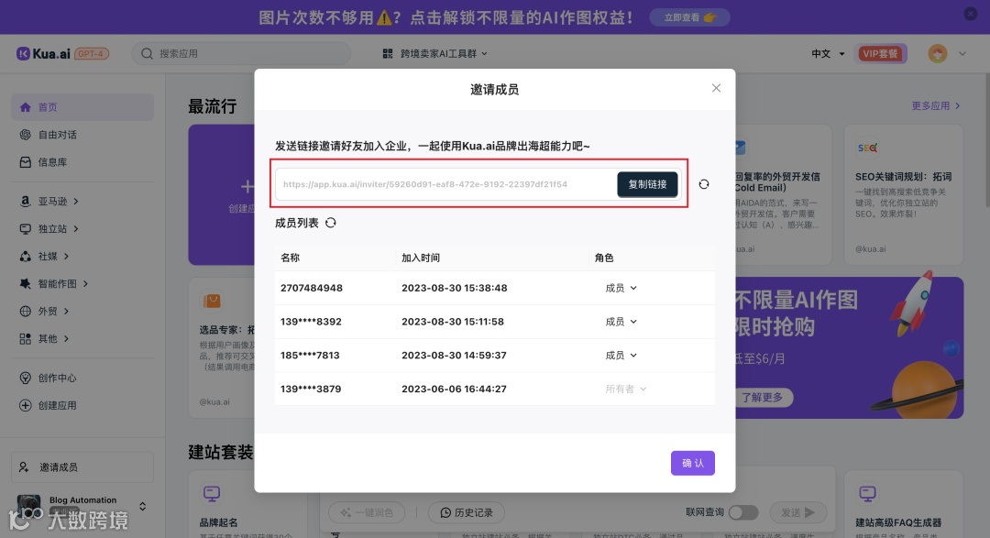
Task: Select the 自由对话 chat icon in sidebar
Action: pos(26,135)
